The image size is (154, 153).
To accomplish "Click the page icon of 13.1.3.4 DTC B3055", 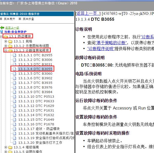I will [x=15, y=69].
